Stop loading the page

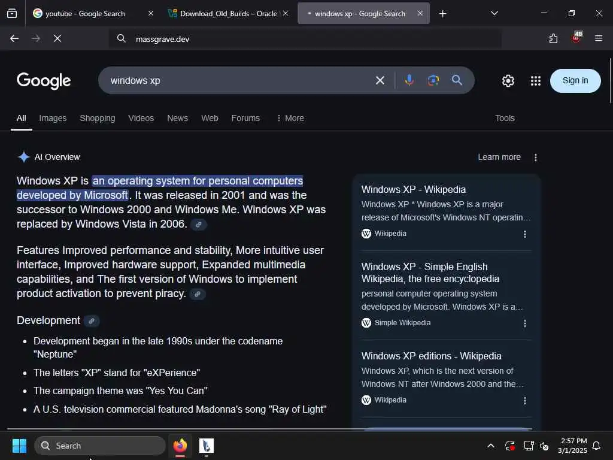57,38
